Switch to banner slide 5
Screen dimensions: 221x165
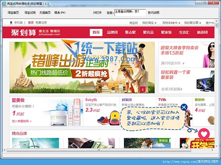149,89
